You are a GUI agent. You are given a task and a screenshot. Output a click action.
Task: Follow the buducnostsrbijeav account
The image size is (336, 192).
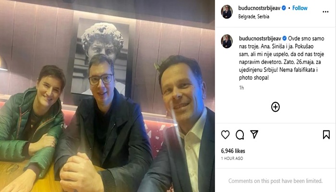pyautogui.click(x=300, y=8)
